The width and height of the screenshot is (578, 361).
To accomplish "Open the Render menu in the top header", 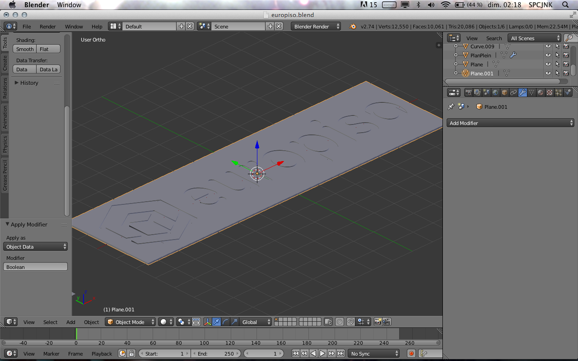I will pos(47,27).
